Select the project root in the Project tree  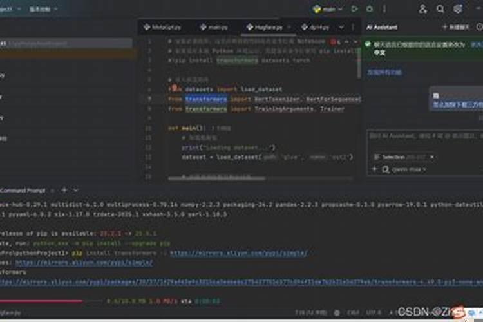pos(66,43)
